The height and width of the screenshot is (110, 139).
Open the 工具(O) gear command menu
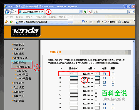click(125, 22)
